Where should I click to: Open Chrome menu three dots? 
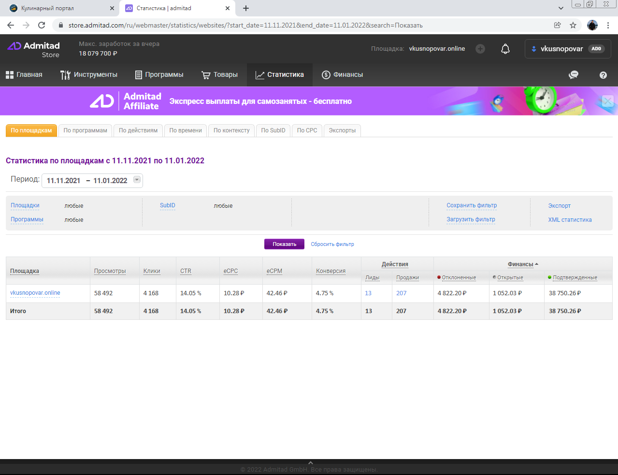click(608, 25)
